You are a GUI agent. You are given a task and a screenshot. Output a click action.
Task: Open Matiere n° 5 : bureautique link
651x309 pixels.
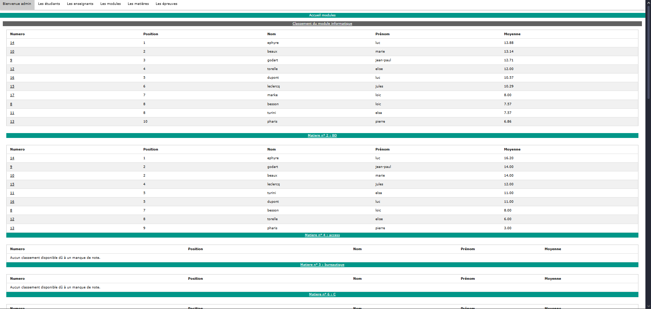(x=322, y=265)
